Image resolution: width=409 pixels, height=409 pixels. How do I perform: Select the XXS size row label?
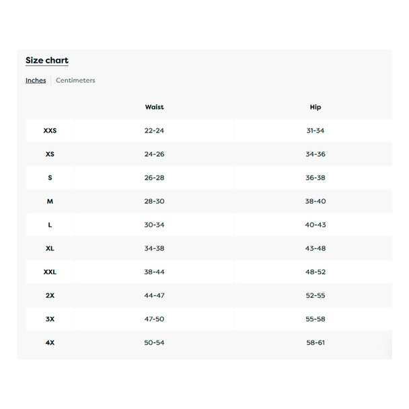[50, 131]
